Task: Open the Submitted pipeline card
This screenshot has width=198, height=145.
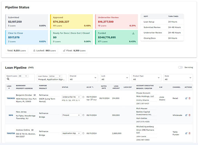Action: [27, 22]
